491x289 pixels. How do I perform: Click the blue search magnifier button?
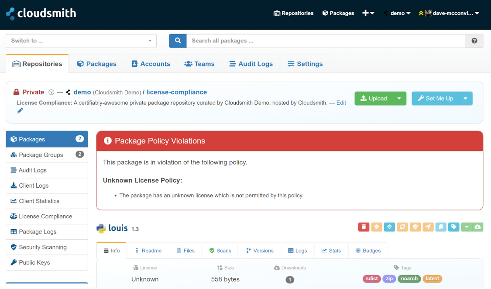click(178, 41)
